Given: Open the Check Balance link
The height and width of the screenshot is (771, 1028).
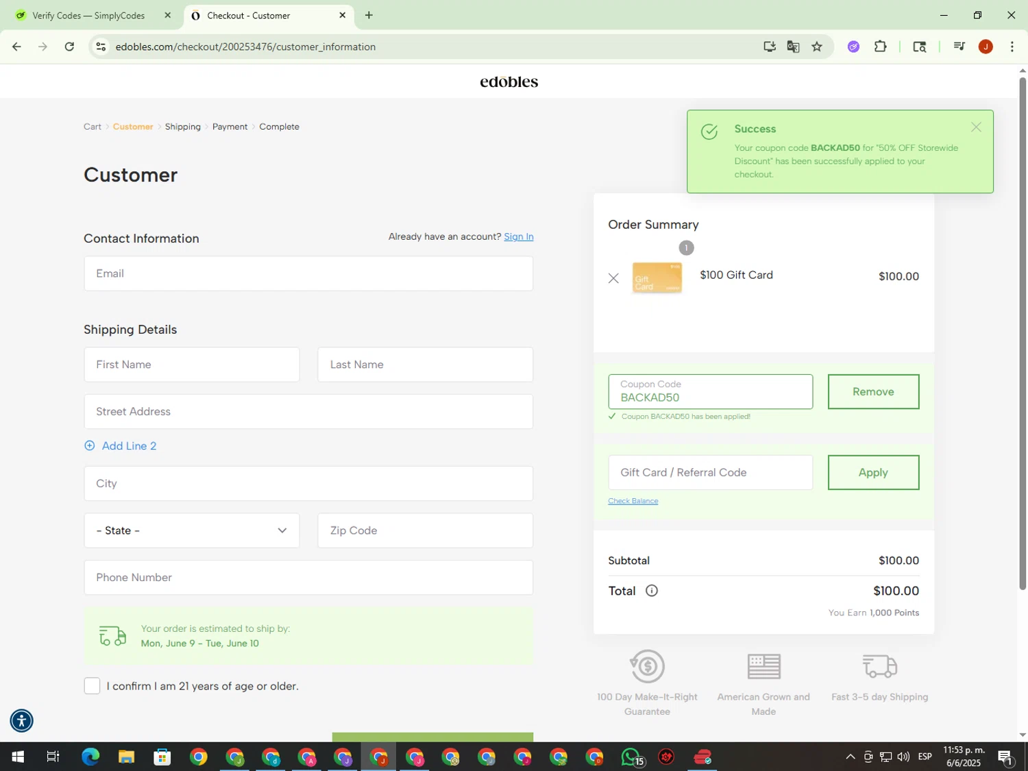Looking at the screenshot, I should pyautogui.click(x=633, y=501).
